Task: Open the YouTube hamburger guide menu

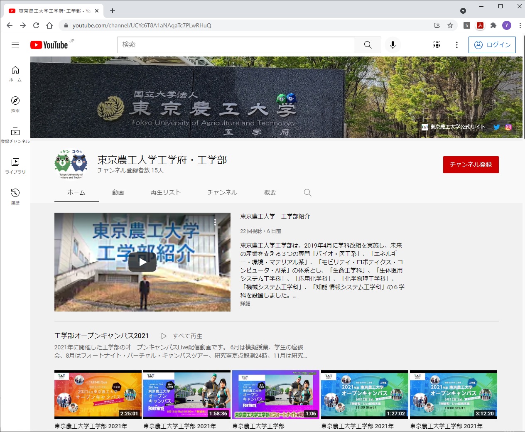Action: point(15,45)
